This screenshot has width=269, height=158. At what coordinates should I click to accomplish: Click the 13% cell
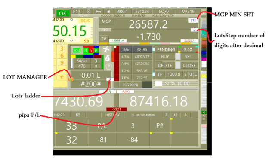coord(125,50)
